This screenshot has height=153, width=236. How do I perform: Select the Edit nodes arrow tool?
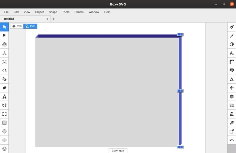[4, 36]
